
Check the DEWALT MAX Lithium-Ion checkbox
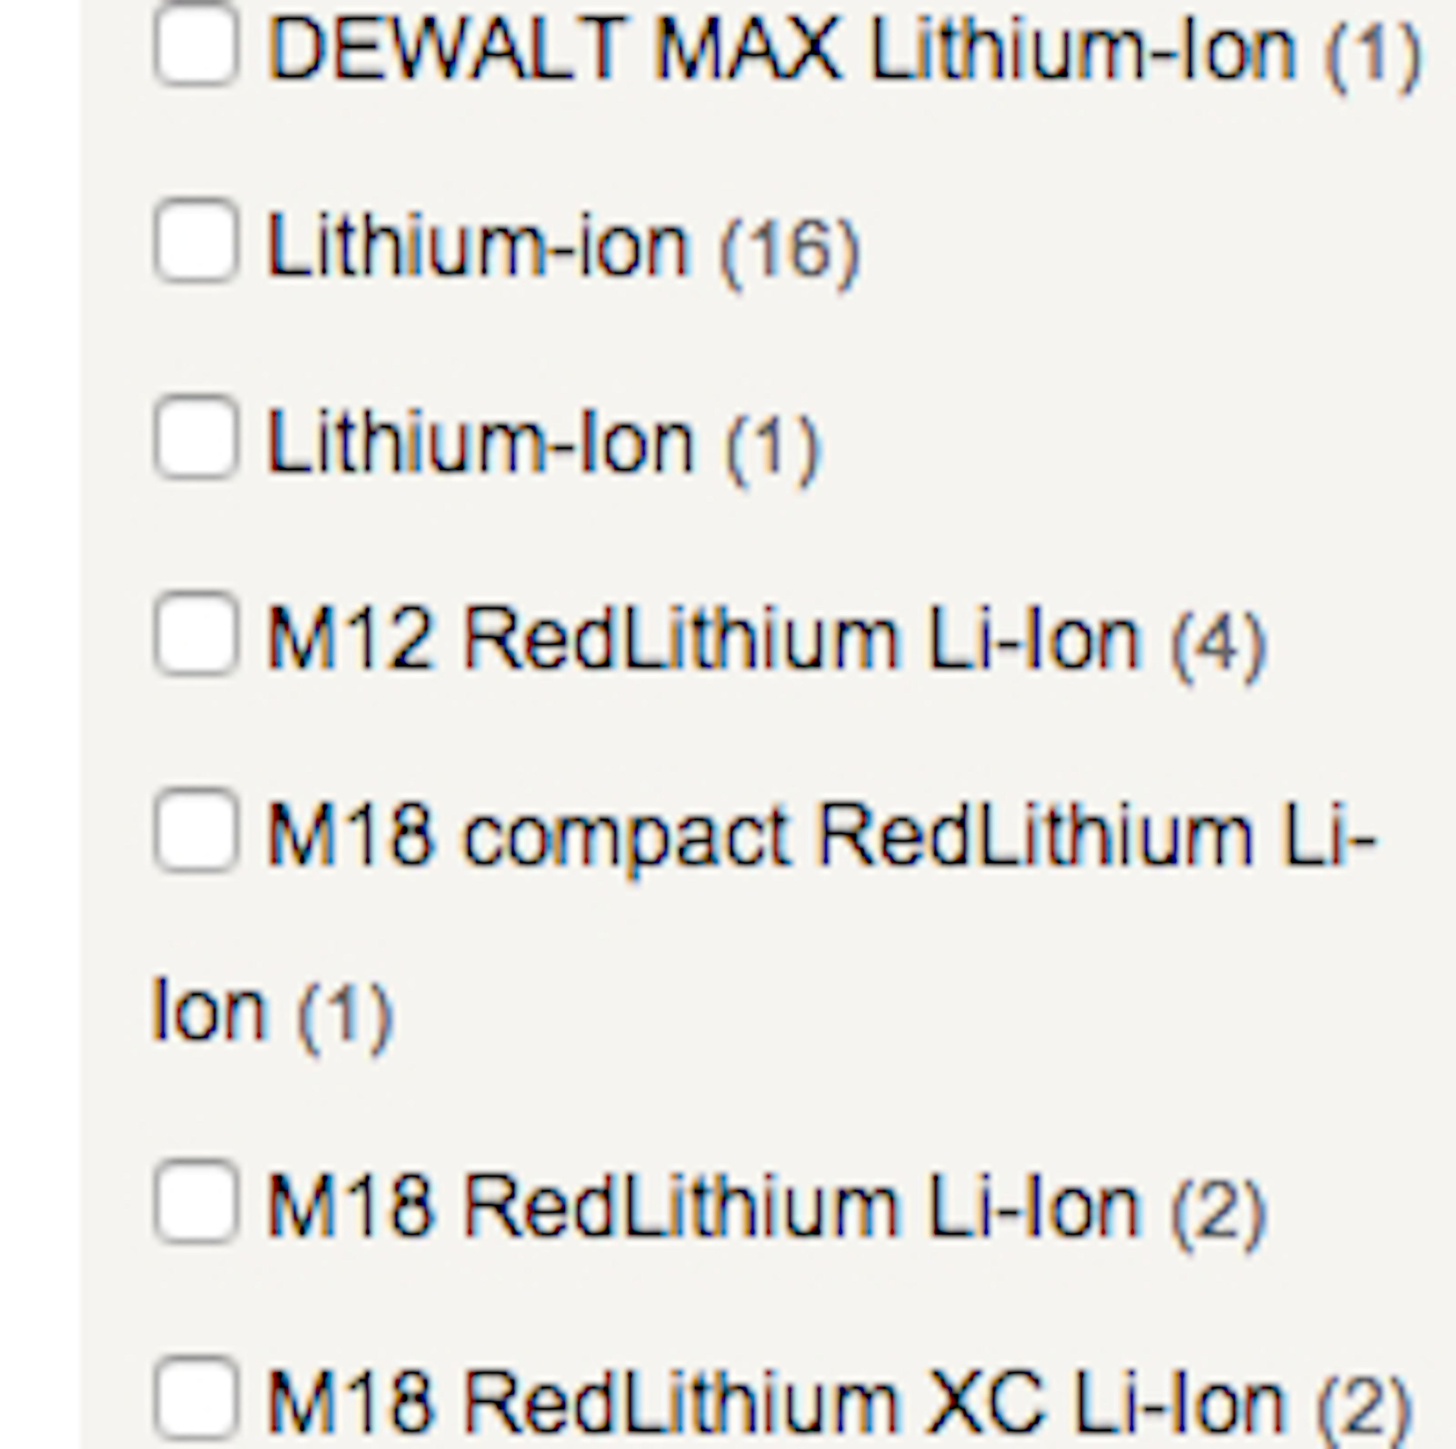coord(196,43)
